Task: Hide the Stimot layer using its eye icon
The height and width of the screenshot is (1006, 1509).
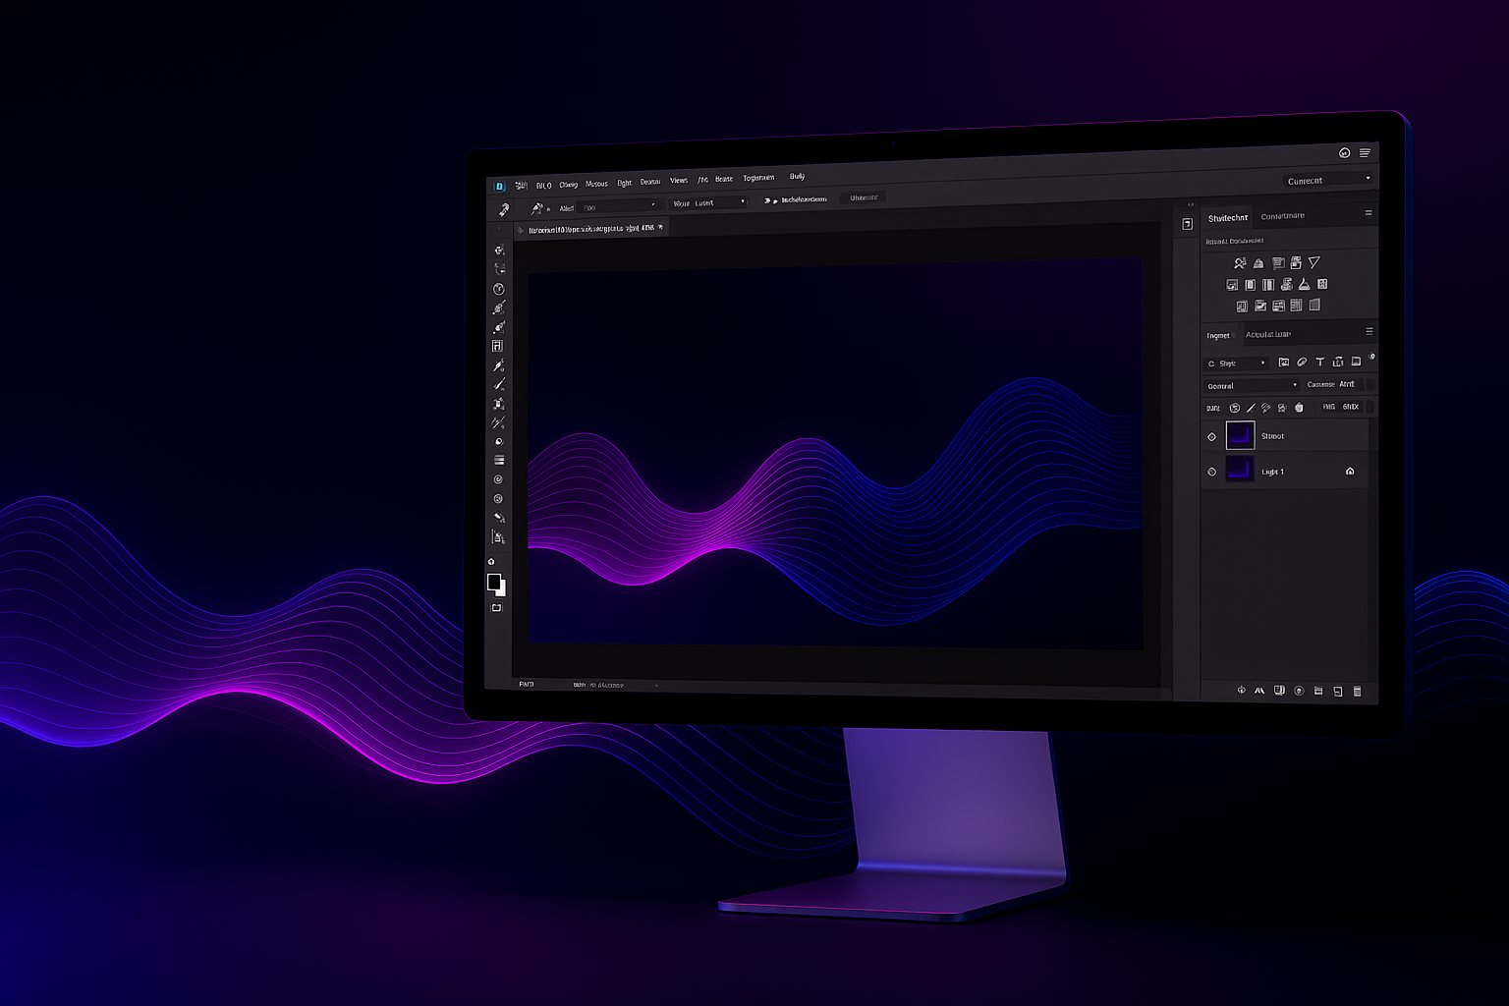Action: (1211, 436)
